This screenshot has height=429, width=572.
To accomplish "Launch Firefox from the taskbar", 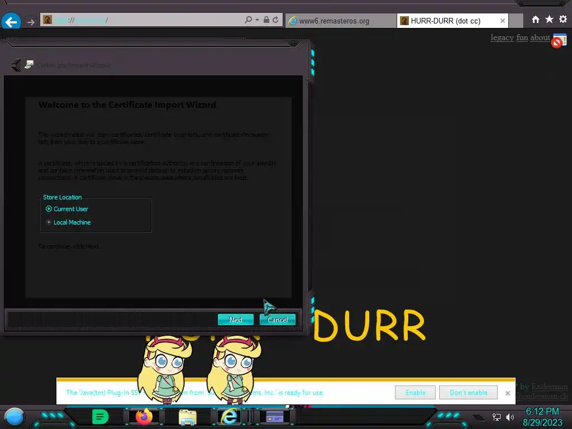I will [x=144, y=417].
